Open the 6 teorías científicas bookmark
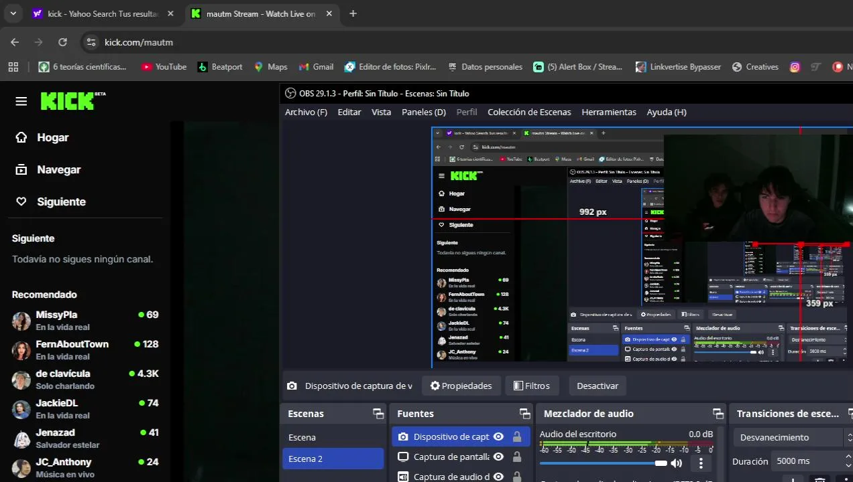The width and height of the screenshot is (853, 482). [82, 67]
